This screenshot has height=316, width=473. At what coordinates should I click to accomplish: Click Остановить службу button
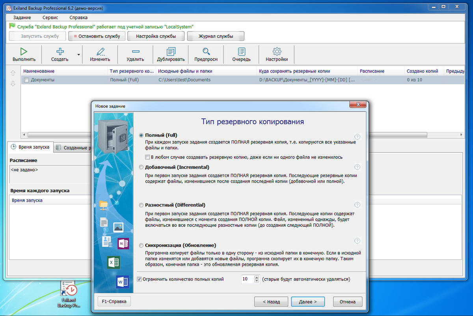pos(97,36)
